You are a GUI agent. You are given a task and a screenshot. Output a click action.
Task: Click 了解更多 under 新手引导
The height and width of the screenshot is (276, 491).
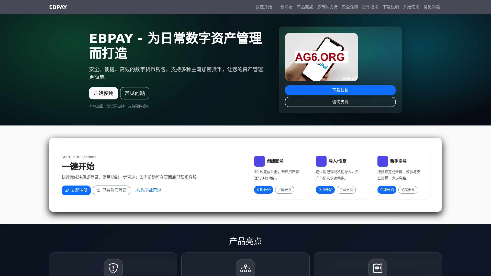click(408, 190)
